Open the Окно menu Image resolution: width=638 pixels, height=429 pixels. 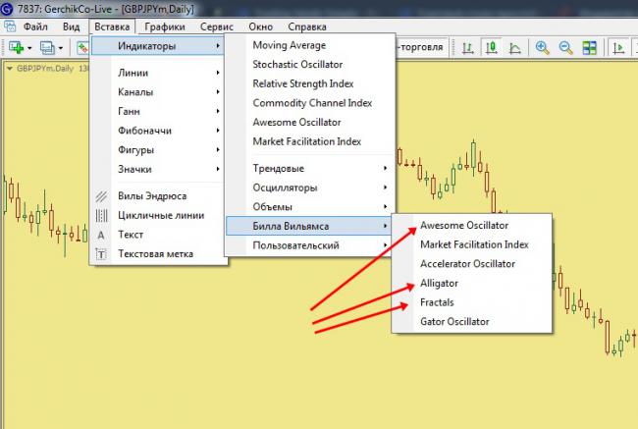[x=260, y=27]
